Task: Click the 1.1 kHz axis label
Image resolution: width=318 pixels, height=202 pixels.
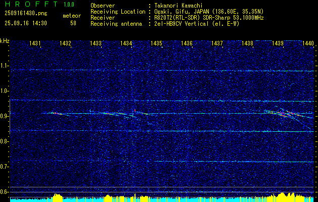Action: click(x=5, y=66)
